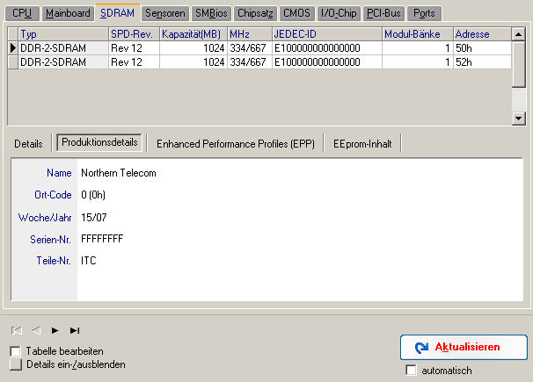This screenshot has height=382, width=533.
Task: Open the CPU tab
Action: [x=22, y=13]
